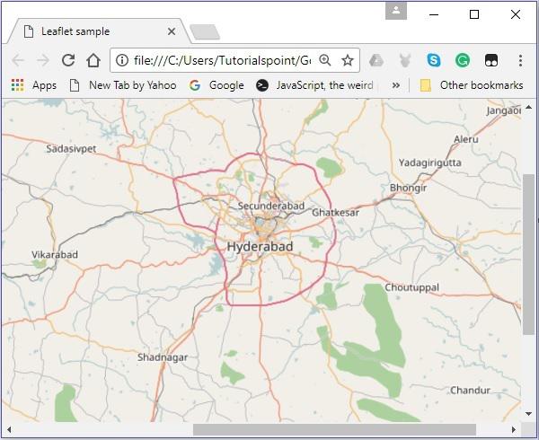Minimize the Chrome window
The width and height of the screenshot is (539, 440).
tap(434, 14)
